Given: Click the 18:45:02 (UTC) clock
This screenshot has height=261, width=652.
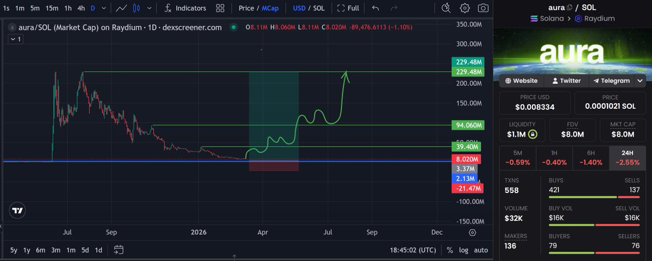Looking at the screenshot, I should coord(413,250).
